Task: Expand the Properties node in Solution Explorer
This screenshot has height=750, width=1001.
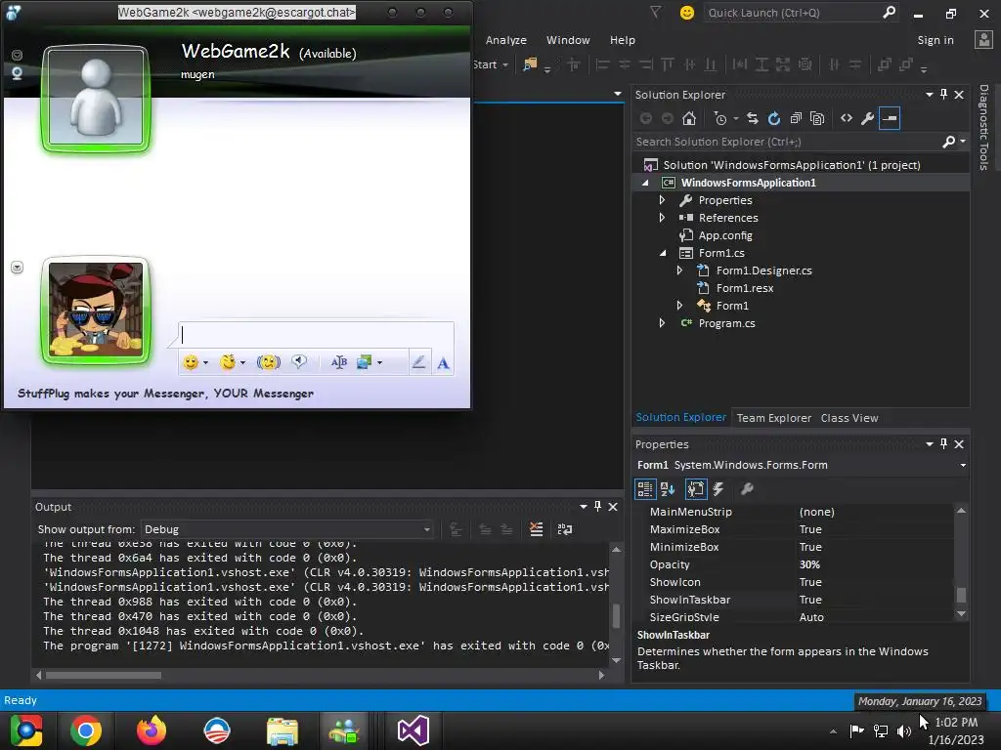Action: point(662,200)
